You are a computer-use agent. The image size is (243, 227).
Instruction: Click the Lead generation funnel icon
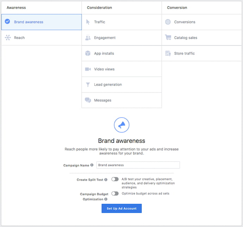88,85
